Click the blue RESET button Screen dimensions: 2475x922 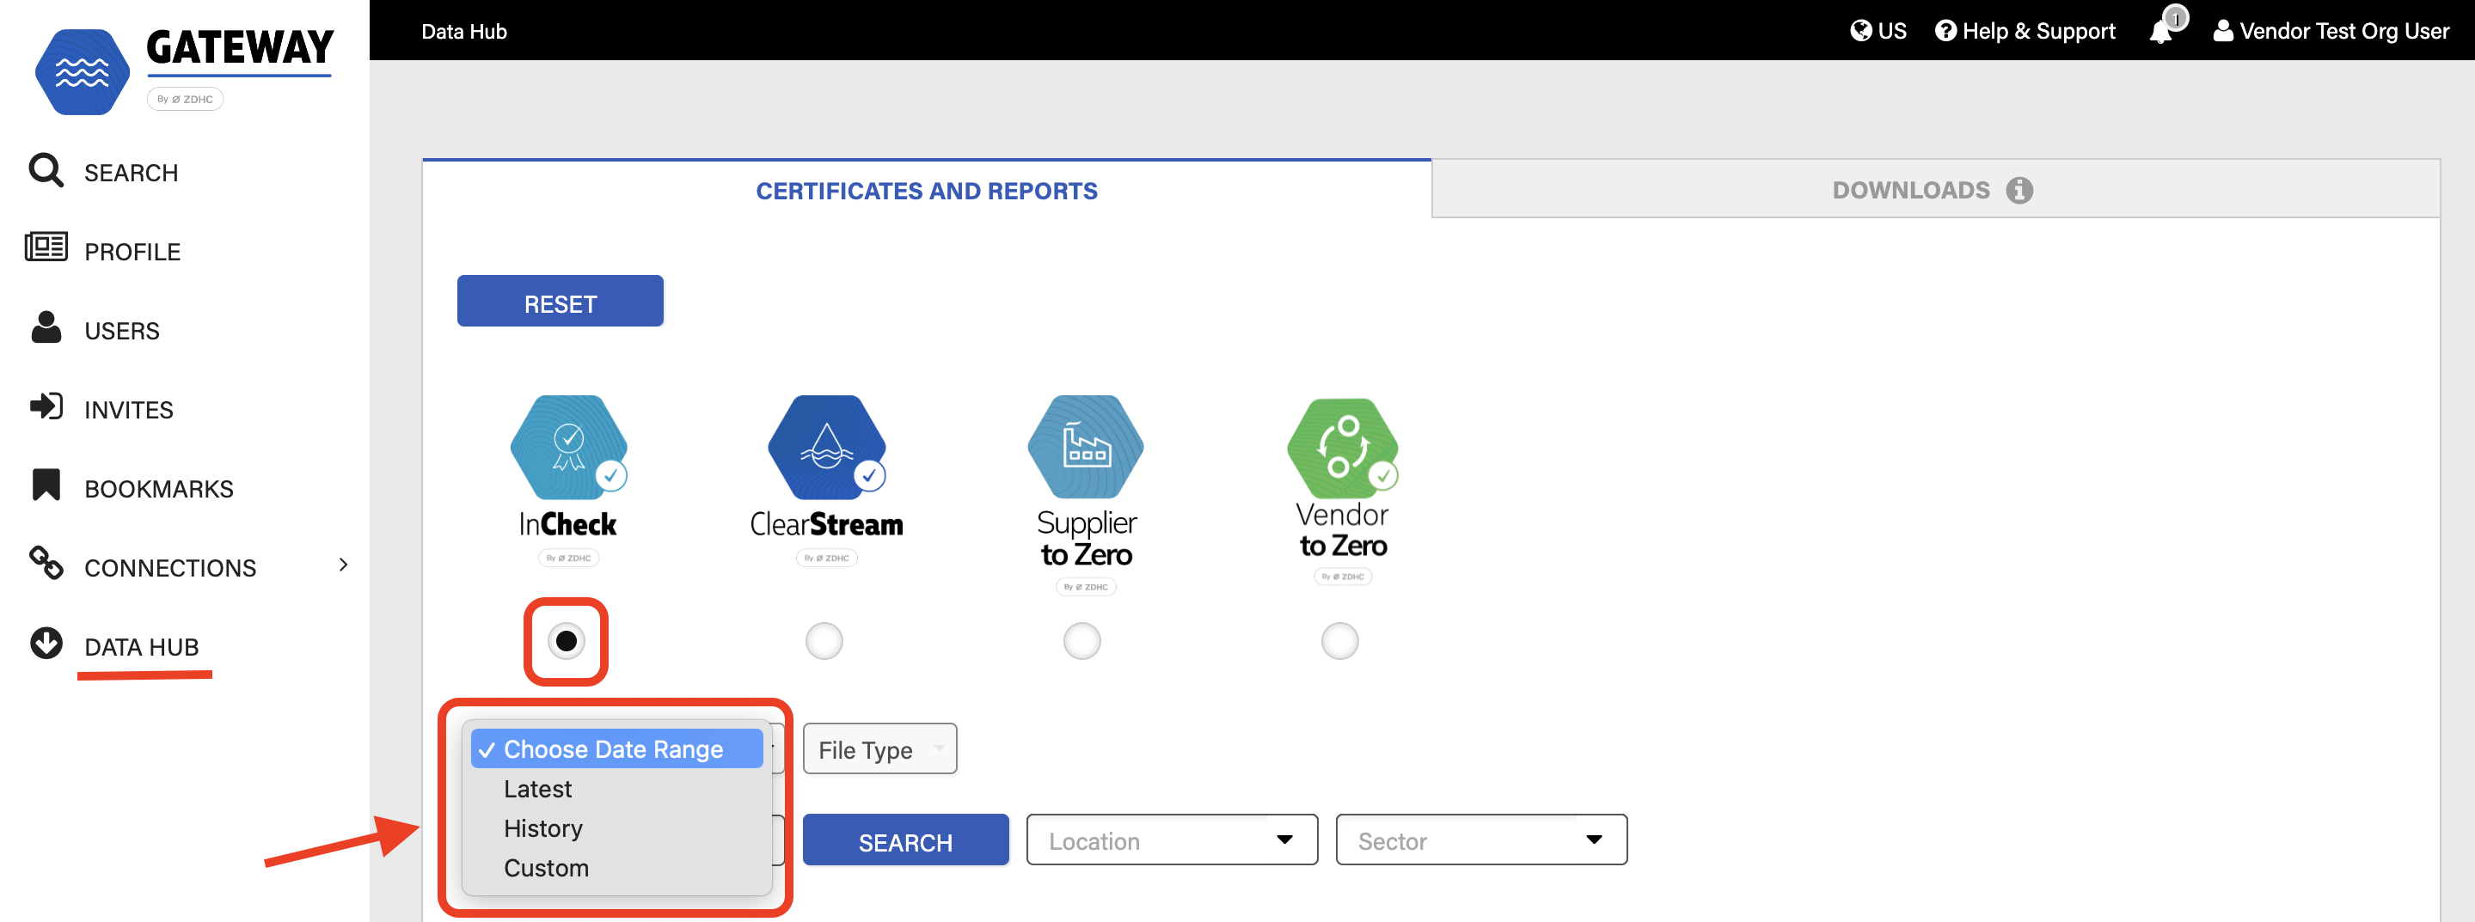pyautogui.click(x=561, y=302)
